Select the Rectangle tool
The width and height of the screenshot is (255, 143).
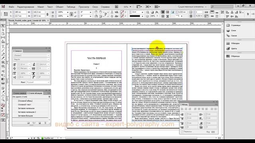(3, 66)
